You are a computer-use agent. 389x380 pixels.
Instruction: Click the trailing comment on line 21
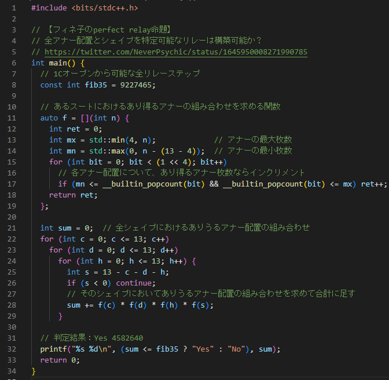pos(206,228)
